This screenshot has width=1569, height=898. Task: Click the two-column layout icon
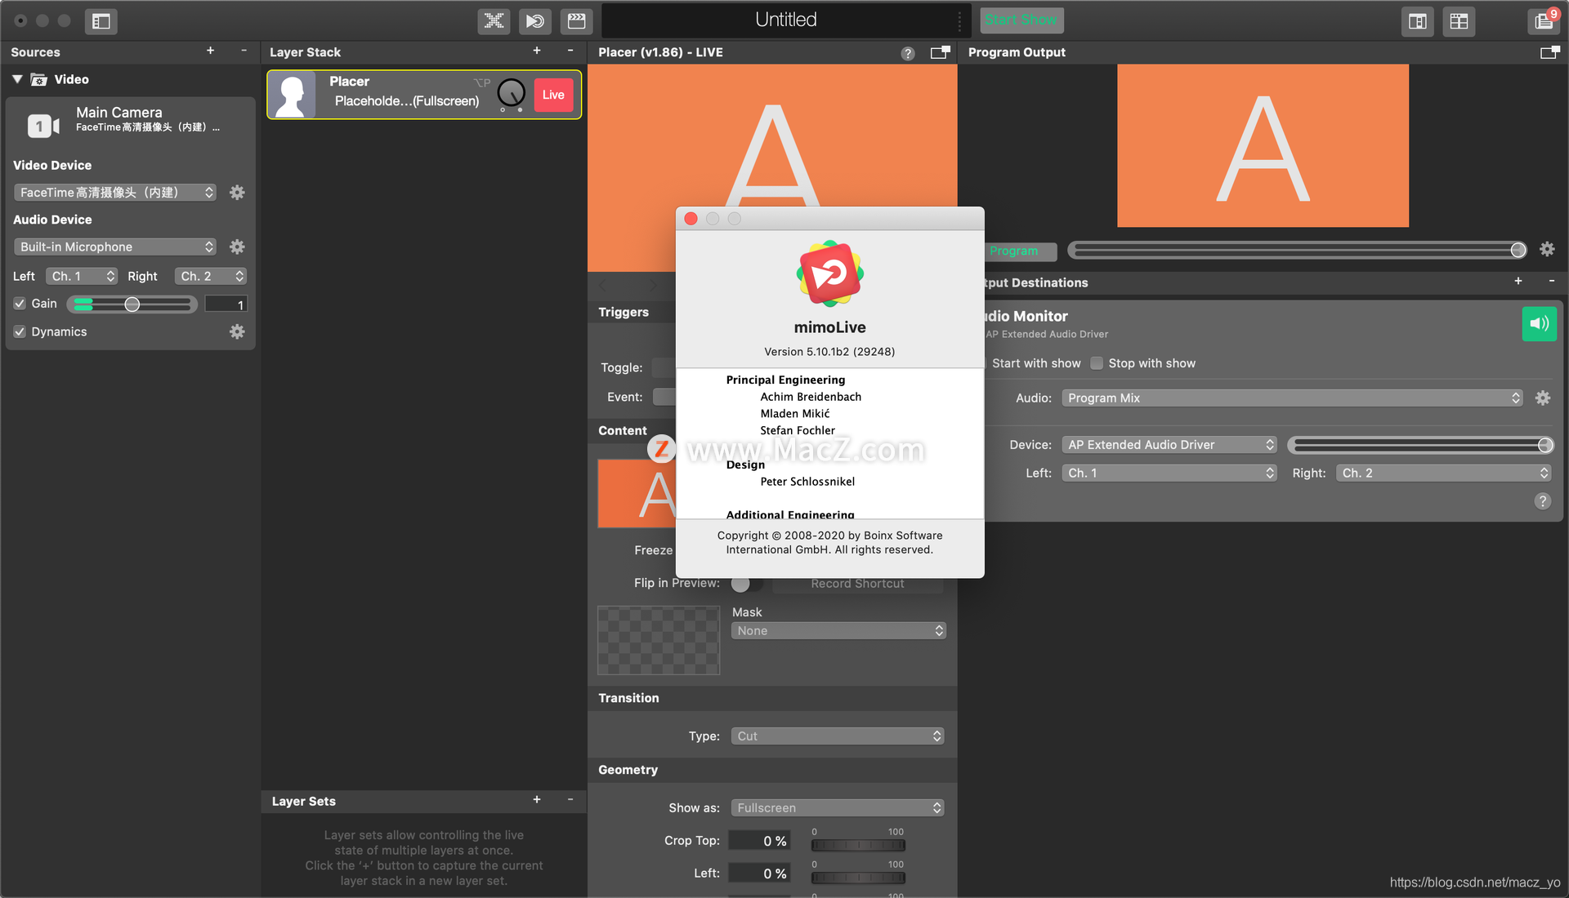[x=1418, y=21]
